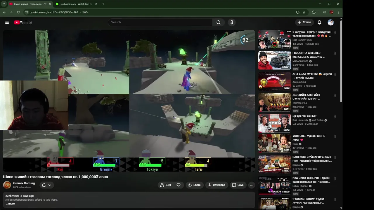
Task: Expand the notification preferences dropdown for the channel
Action: pyautogui.click(x=50, y=185)
